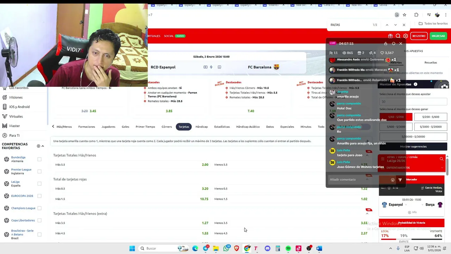Tick the Premier League checkbox
The height and width of the screenshot is (254, 451).
39,171
